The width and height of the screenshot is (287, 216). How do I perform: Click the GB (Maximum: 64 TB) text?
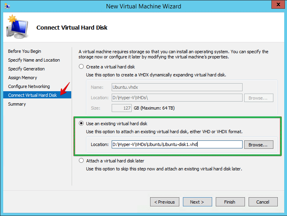click(154, 108)
